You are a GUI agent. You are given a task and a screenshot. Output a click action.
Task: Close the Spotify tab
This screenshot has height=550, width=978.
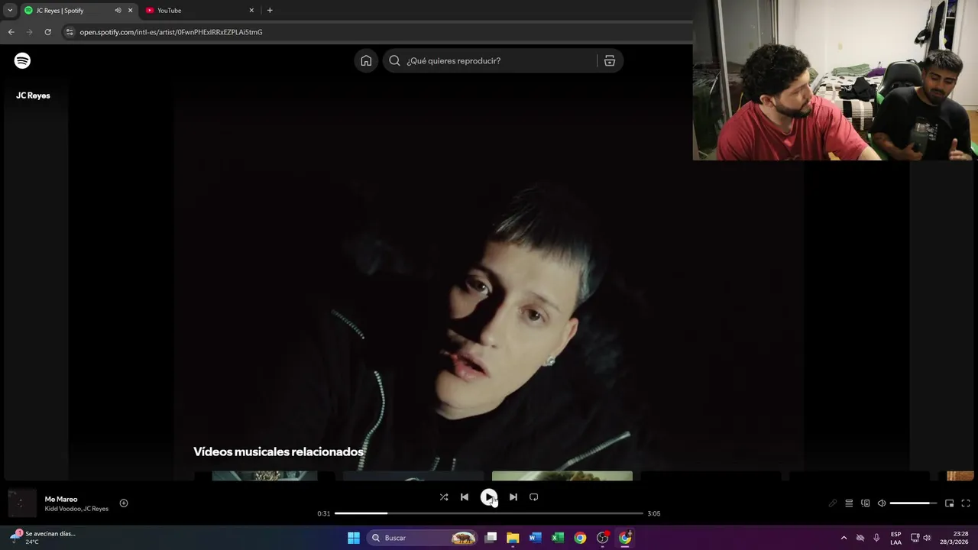(130, 11)
